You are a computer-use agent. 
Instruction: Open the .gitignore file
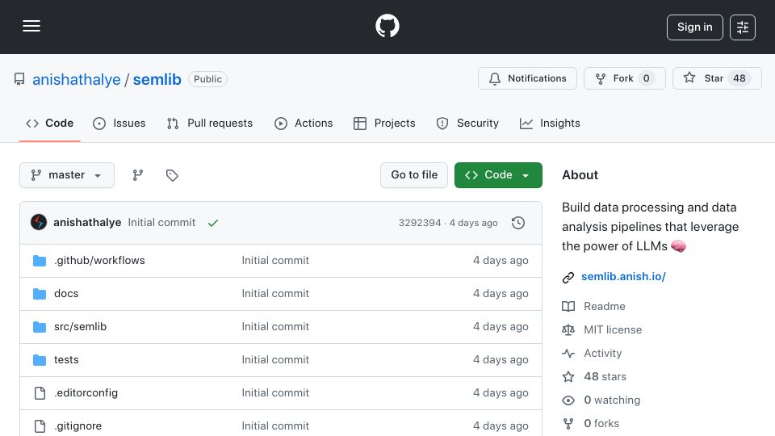pyautogui.click(x=77, y=426)
